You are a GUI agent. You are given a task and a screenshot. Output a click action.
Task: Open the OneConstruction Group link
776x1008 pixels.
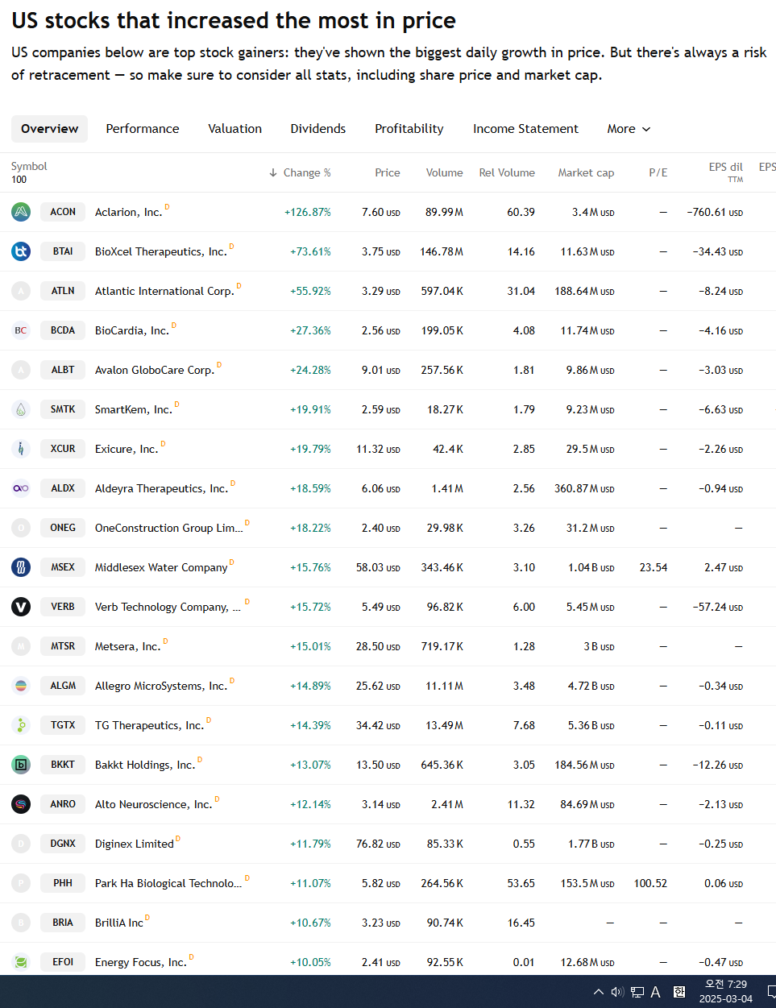pyautogui.click(x=168, y=528)
